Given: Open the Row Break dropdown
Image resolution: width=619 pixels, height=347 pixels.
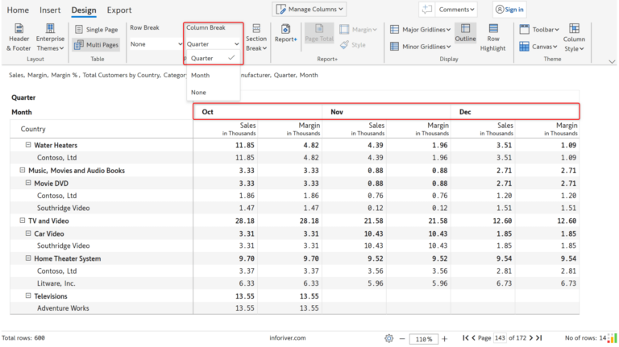Looking at the screenshot, I should [x=156, y=44].
